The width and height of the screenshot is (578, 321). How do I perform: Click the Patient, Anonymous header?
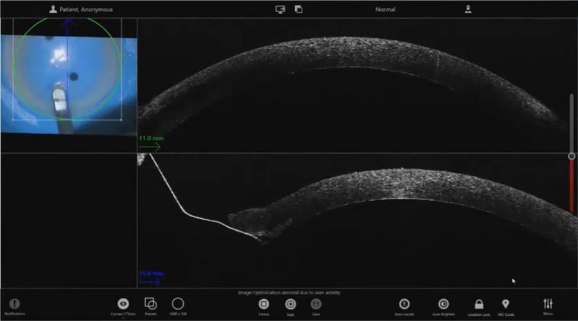pyautogui.click(x=81, y=9)
